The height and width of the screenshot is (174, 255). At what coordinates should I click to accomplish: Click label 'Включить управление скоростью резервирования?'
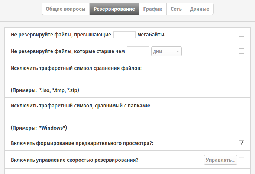[74, 160]
